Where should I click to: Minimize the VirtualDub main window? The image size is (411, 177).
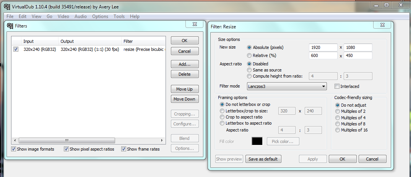point(376,5)
